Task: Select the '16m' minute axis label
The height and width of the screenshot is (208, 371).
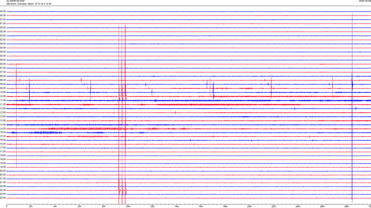Action: point(201,206)
